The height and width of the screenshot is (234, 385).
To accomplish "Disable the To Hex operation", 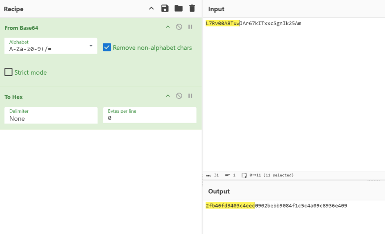I will (179, 96).
